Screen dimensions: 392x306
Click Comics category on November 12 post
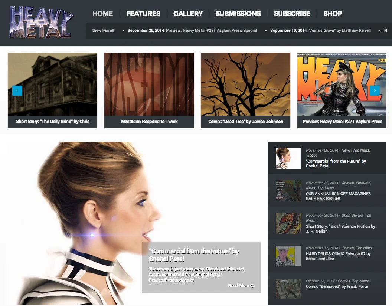pyautogui.click(x=348, y=248)
